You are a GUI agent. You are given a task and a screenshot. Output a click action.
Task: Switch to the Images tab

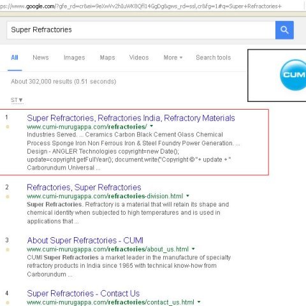[75, 57]
